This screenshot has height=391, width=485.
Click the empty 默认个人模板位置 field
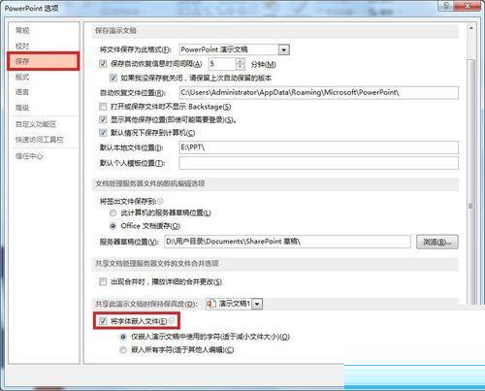point(318,163)
